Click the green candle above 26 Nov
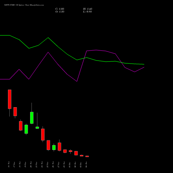Screen dimensions: 173x173 (54, 147)
